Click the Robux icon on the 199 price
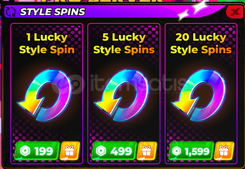245x169 pixels. pos(25,151)
